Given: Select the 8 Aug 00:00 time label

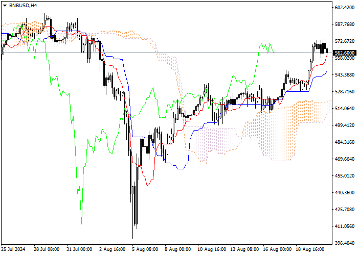Looking at the screenshot, I should coord(178,249).
